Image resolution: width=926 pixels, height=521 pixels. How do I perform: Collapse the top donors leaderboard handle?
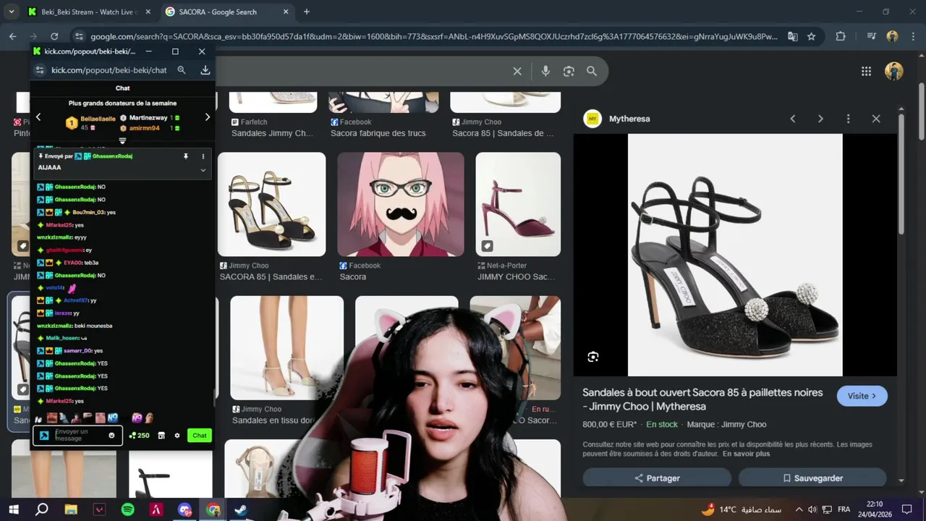tap(122, 140)
